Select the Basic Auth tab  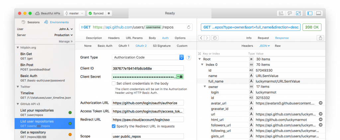[105, 46]
